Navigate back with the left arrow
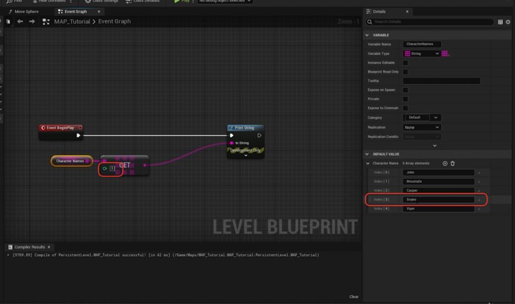The height and width of the screenshot is (304, 515). click(20, 21)
